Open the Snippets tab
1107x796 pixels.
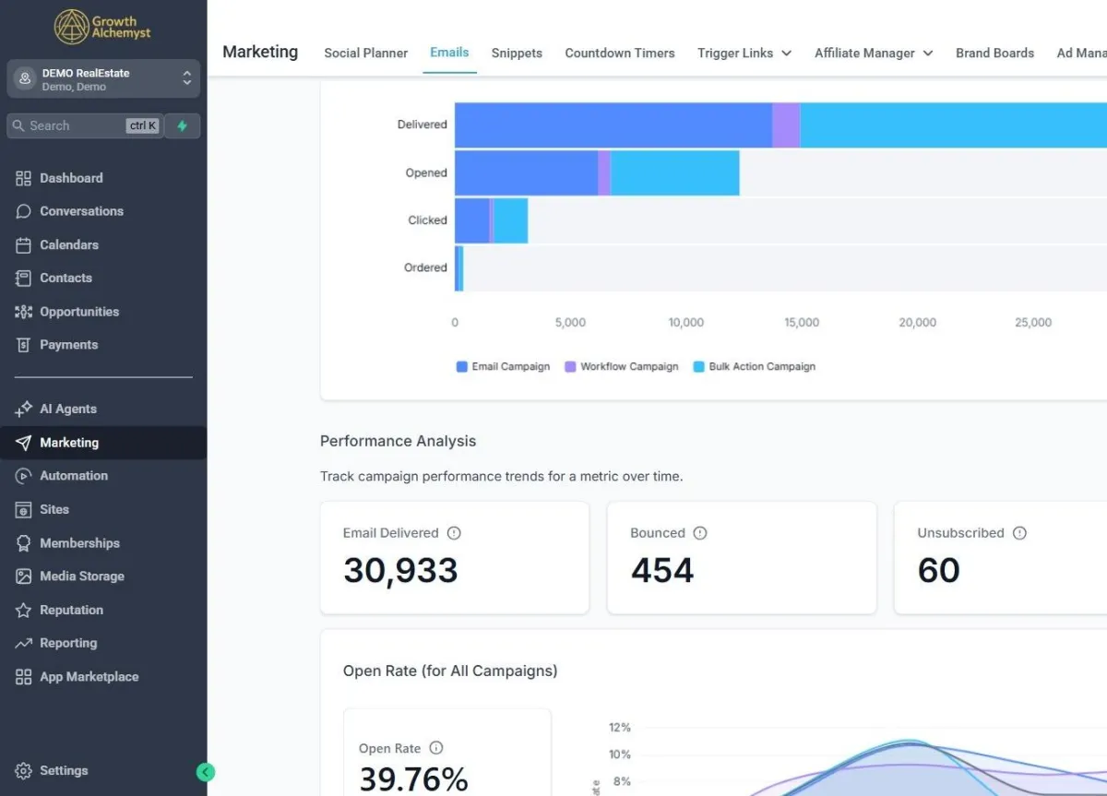pos(517,53)
